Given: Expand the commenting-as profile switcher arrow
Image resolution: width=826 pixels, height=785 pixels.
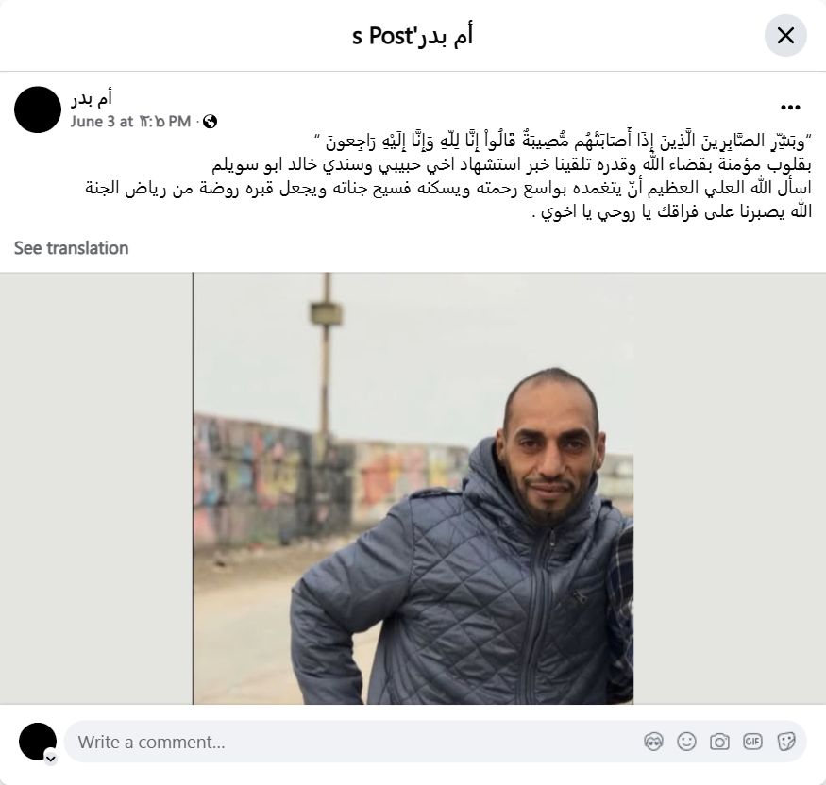Looking at the screenshot, I should click(51, 759).
